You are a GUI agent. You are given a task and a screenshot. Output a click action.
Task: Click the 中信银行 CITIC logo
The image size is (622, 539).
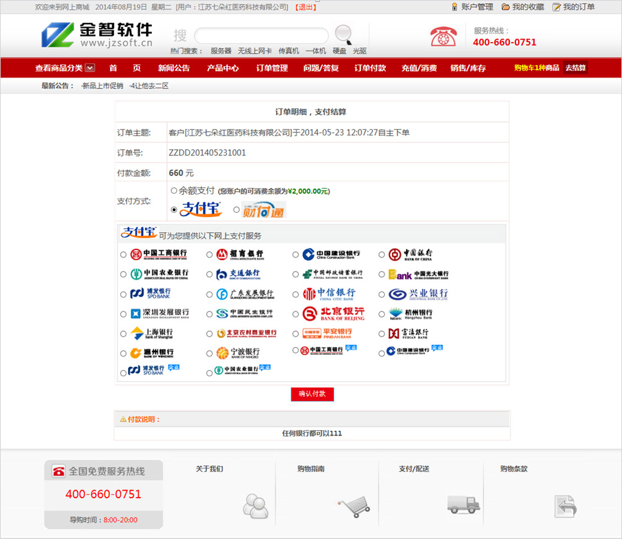(x=329, y=294)
